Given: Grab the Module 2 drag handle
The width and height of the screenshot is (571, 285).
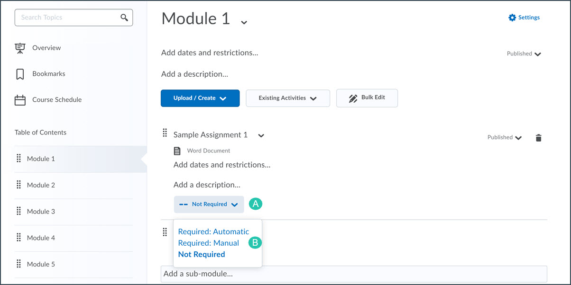Looking at the screenshot, I should [x=19, y=185].
